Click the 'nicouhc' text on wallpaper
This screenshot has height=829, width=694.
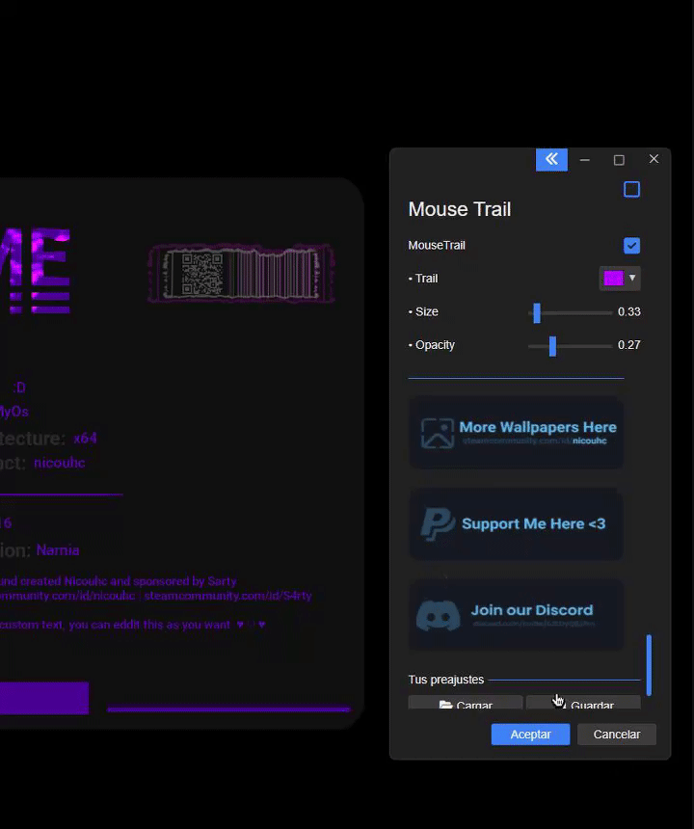tap(59, 463)
